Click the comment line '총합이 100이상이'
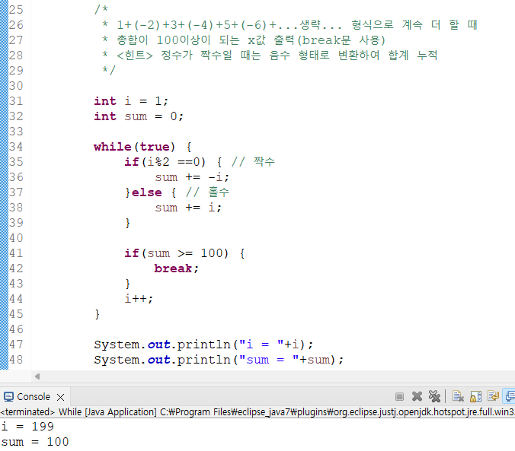Viewport: 515px width, 451px height. [243, 40]
